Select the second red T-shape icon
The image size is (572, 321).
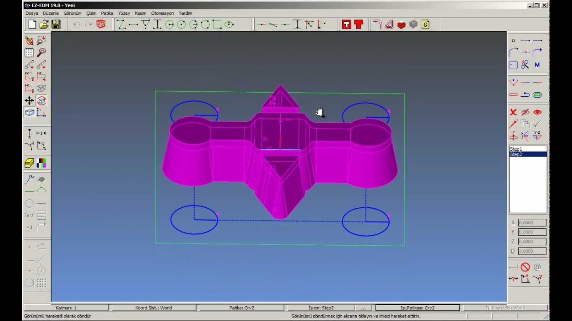[x=358, y=25]
